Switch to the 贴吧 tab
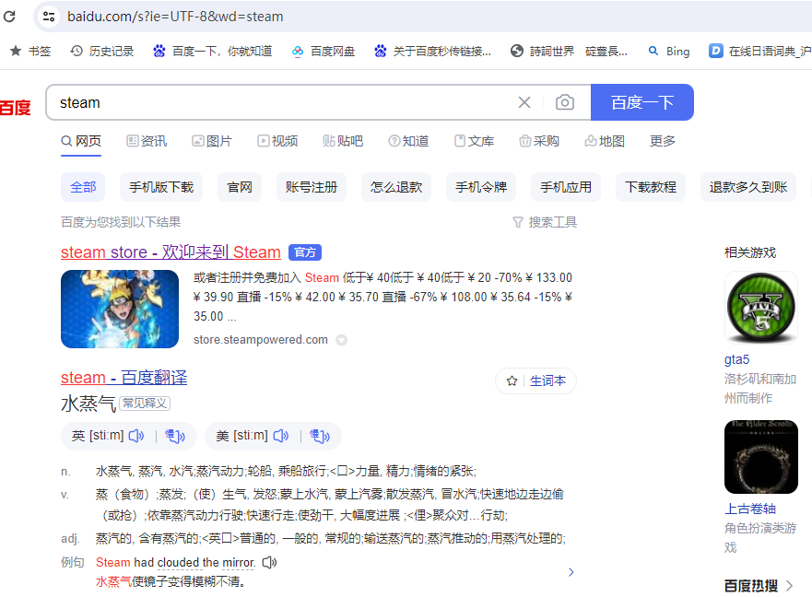812x597 pixels. click(343, 141)
